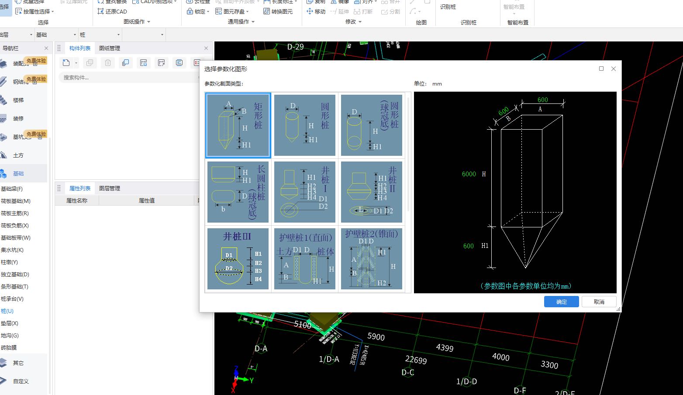Close the 构件列表 panel
The image size is (683, 395).
(206, 48)
